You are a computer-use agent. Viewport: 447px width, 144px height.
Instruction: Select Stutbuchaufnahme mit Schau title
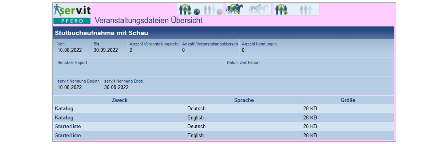pos(101,33)
